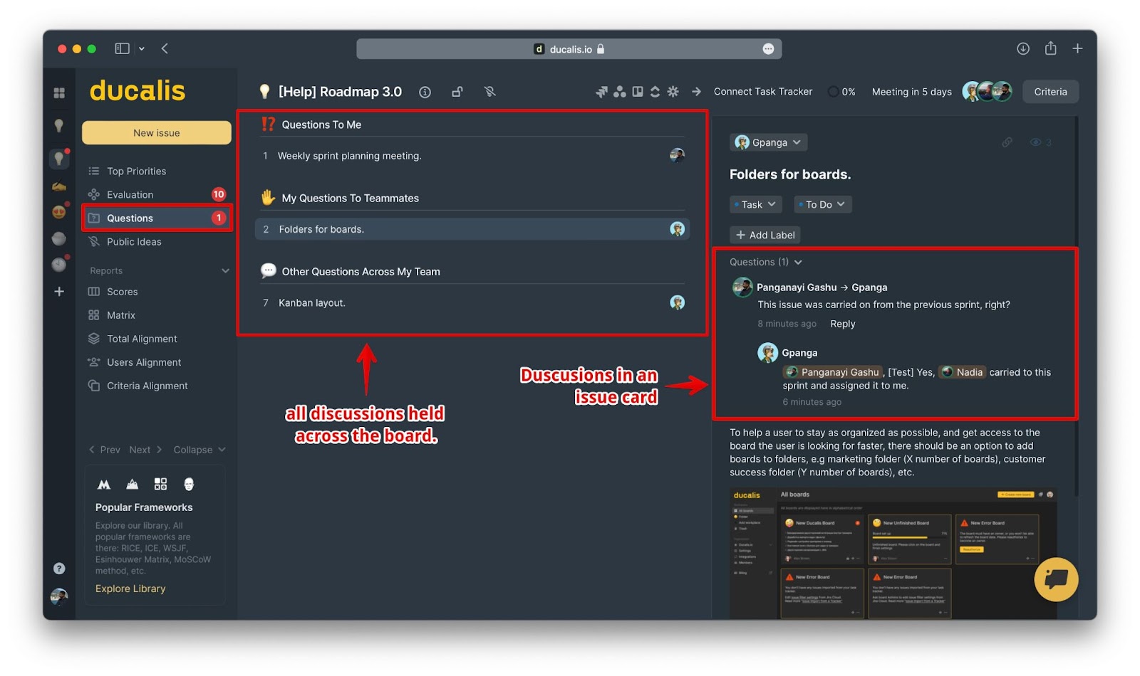
Task: Click the 0% progress indicator
Action: pyautogui.click(x=841, y=92)
